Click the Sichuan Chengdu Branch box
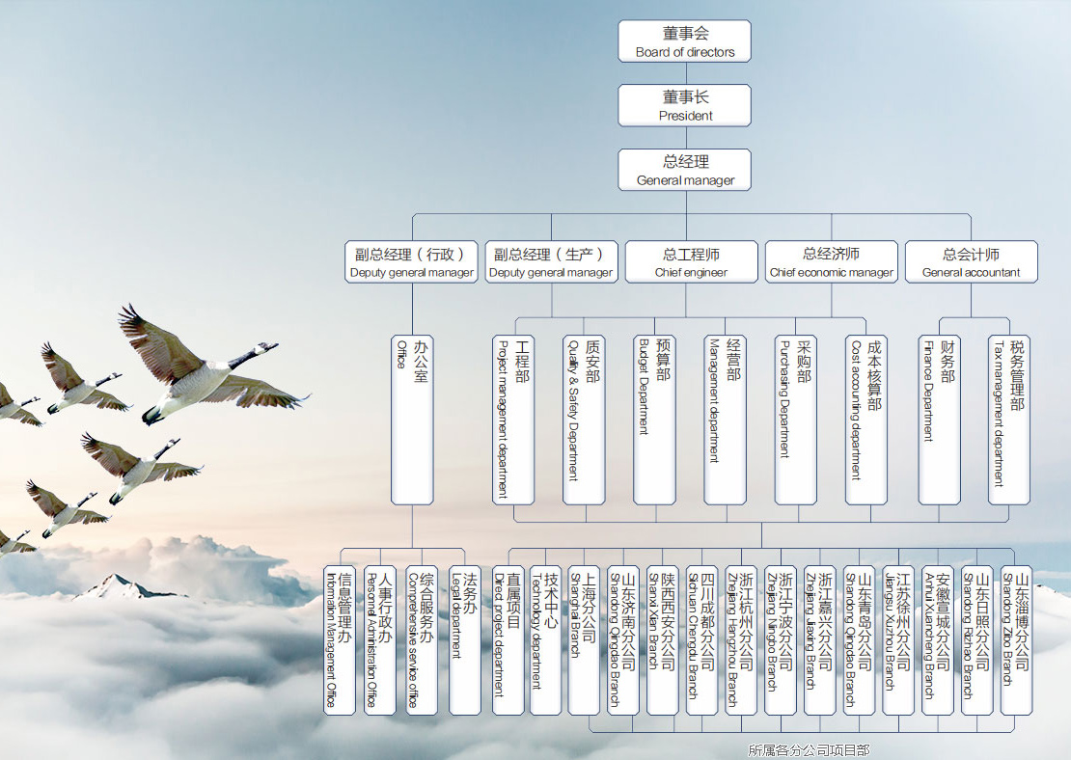 pyautogui.click(x=701, y=640)
